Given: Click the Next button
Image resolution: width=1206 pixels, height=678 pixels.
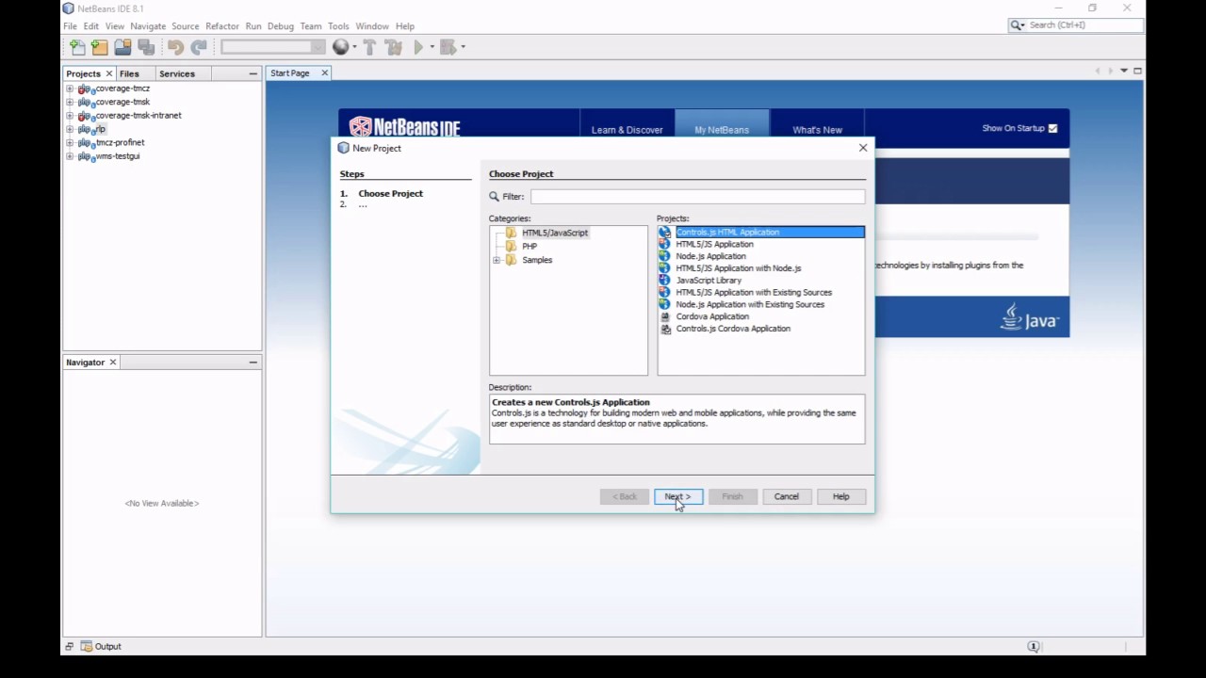Looking at the screenshot, I should [x=678, y=496].
